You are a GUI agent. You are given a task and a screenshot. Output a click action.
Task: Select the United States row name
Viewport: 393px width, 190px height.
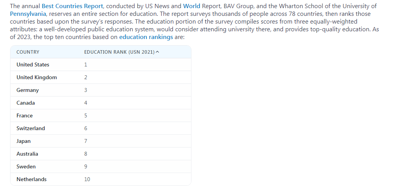click(33, 64)
